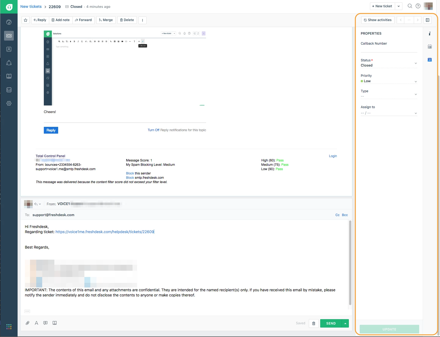Add Cc recipients
Image resolution: width=440 pixels, height=337 pixels.
coord(338,215)
